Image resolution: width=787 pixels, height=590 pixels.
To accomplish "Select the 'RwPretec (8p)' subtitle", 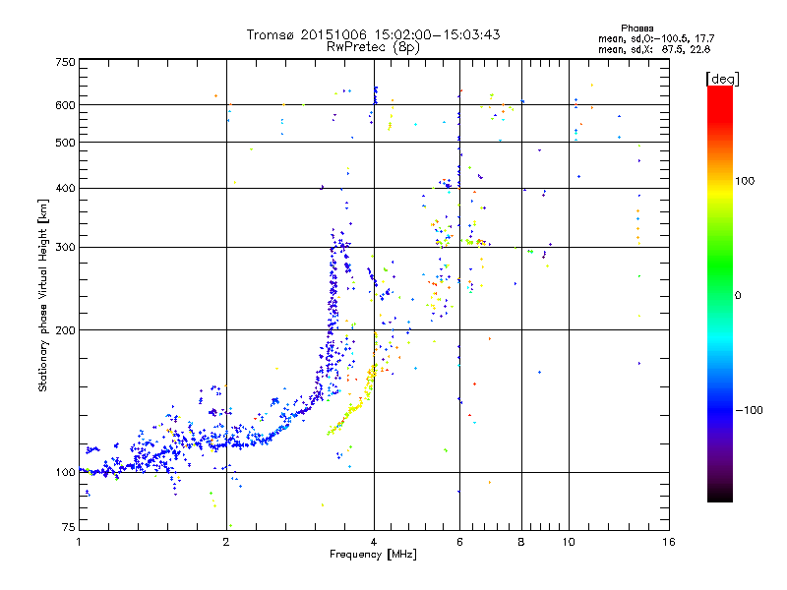I will point(373,47).
